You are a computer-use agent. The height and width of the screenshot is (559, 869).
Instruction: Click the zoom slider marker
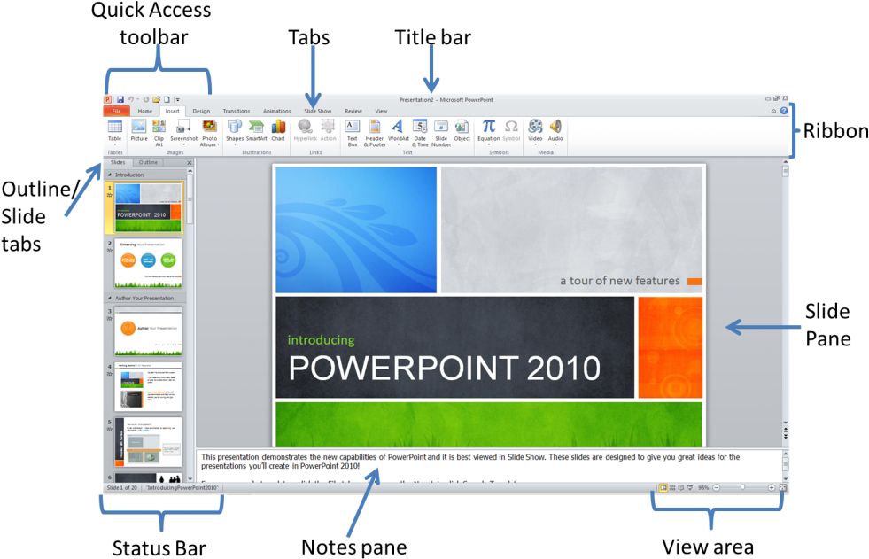pyautogui.click(x=743, y=486)
